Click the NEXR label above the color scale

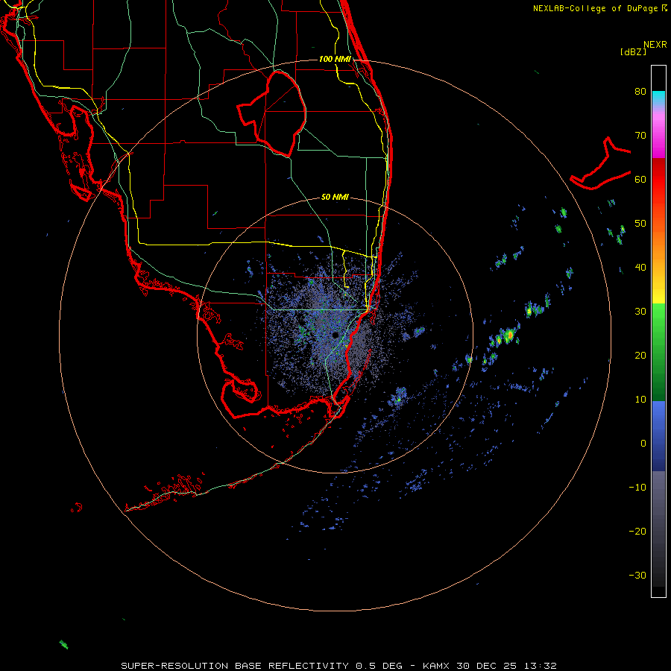pyautogui.click(x=655, y=45)
